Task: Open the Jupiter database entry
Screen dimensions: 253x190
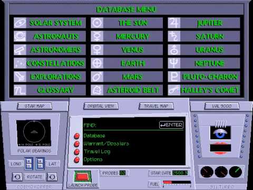Action: (x=204, y=23)
